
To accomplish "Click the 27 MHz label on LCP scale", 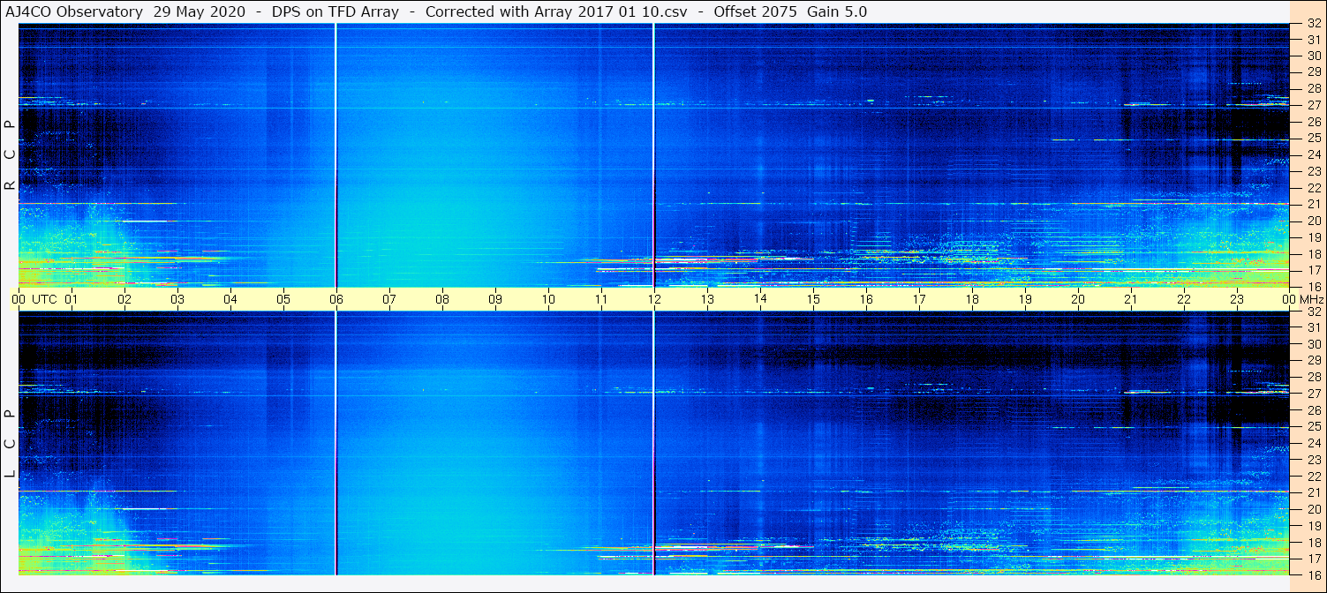I will pos(1314,394).
